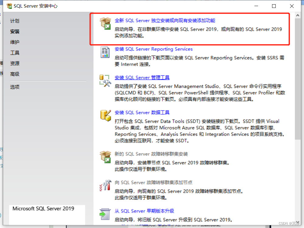Screen dimensions: 304x228
Task: Open 全新 SQL Server 独立安装 link
Action: pos(165,21)
